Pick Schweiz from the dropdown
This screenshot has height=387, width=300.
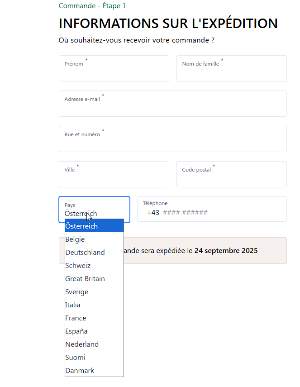pyautogui.click(x=94, y=265)
